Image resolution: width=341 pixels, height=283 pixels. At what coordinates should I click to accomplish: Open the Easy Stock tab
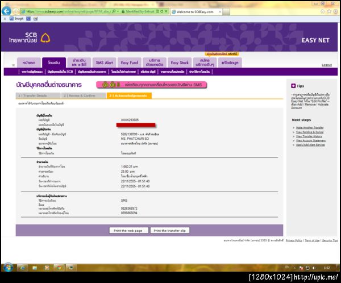[x=180, y=63]
